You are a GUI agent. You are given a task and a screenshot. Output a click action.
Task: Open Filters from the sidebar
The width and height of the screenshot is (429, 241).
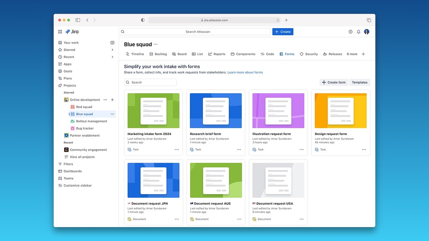coord(68,164)
